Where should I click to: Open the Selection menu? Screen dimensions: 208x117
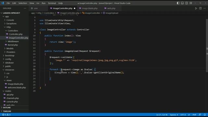pos(23,3)
